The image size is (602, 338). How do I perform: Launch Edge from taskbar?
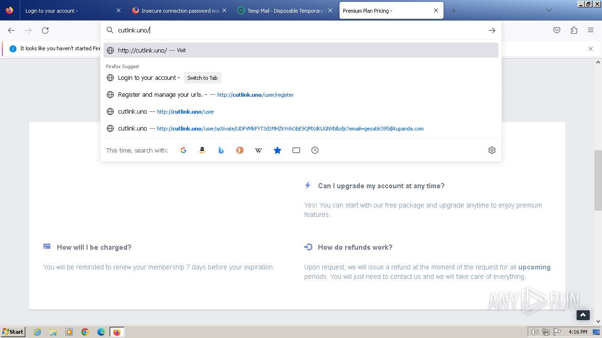[x=101, y=332]
